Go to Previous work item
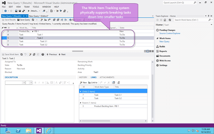 click(51, 54)
